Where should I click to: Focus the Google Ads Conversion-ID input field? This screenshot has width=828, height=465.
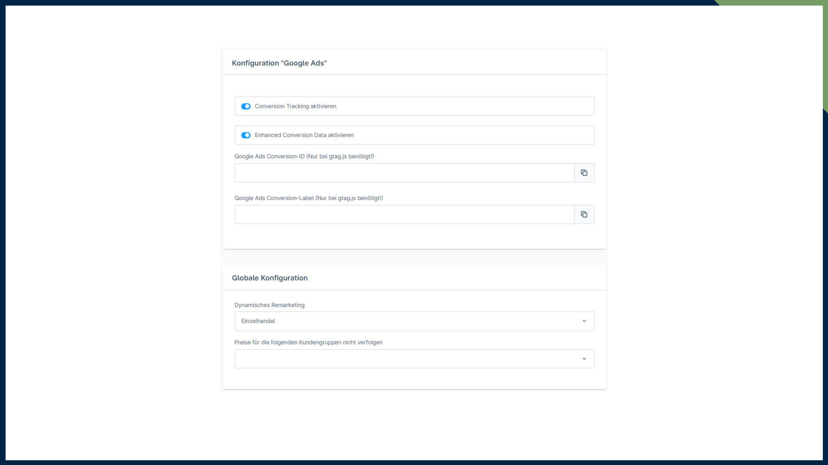pyautogui.click(x=404, y=173)
